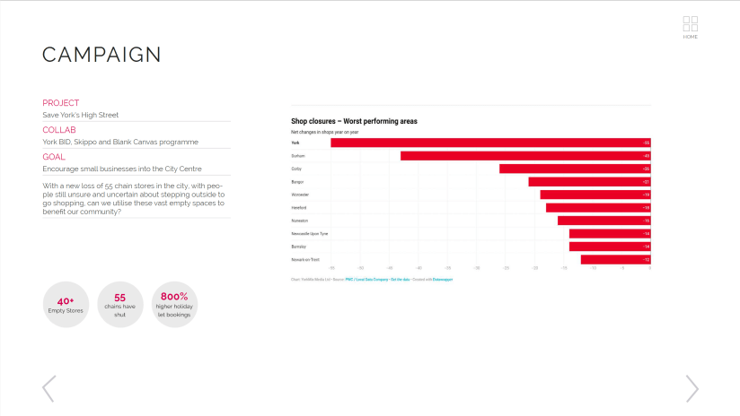Select the 55 chains have shut circle

[119, 305]
